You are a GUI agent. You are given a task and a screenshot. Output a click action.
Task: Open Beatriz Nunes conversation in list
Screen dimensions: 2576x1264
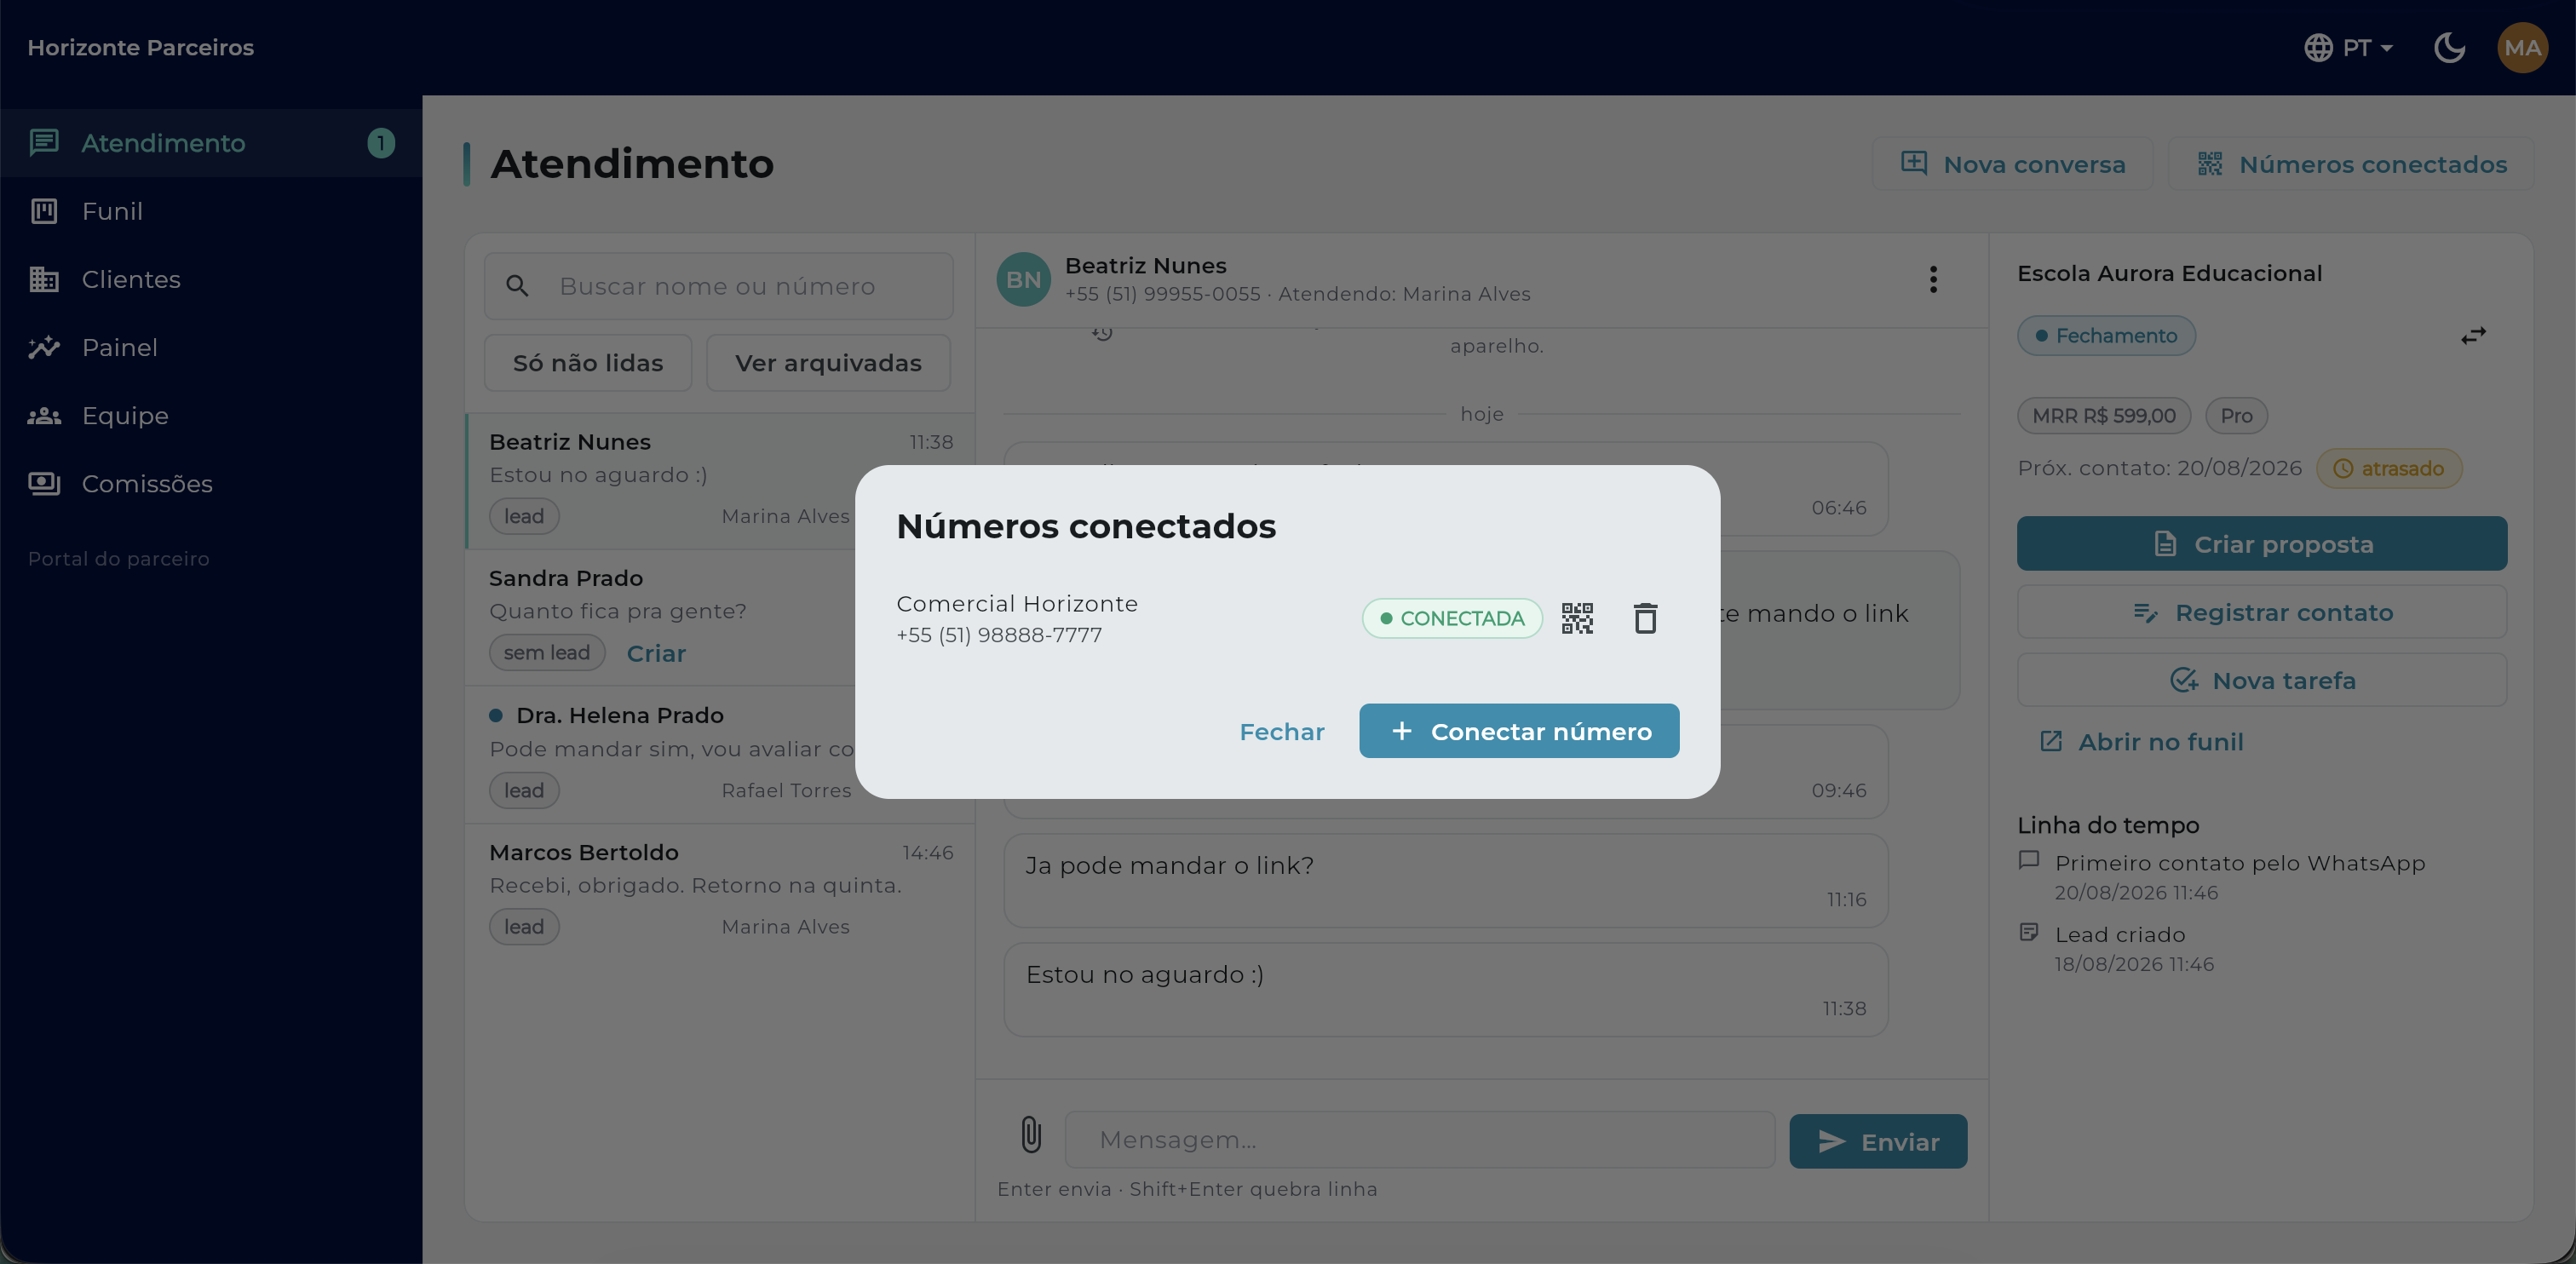click(720, 480)
